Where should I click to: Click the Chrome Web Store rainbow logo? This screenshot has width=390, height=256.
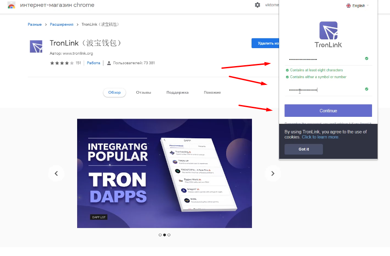pyautogui.click(x=11, y=5)
